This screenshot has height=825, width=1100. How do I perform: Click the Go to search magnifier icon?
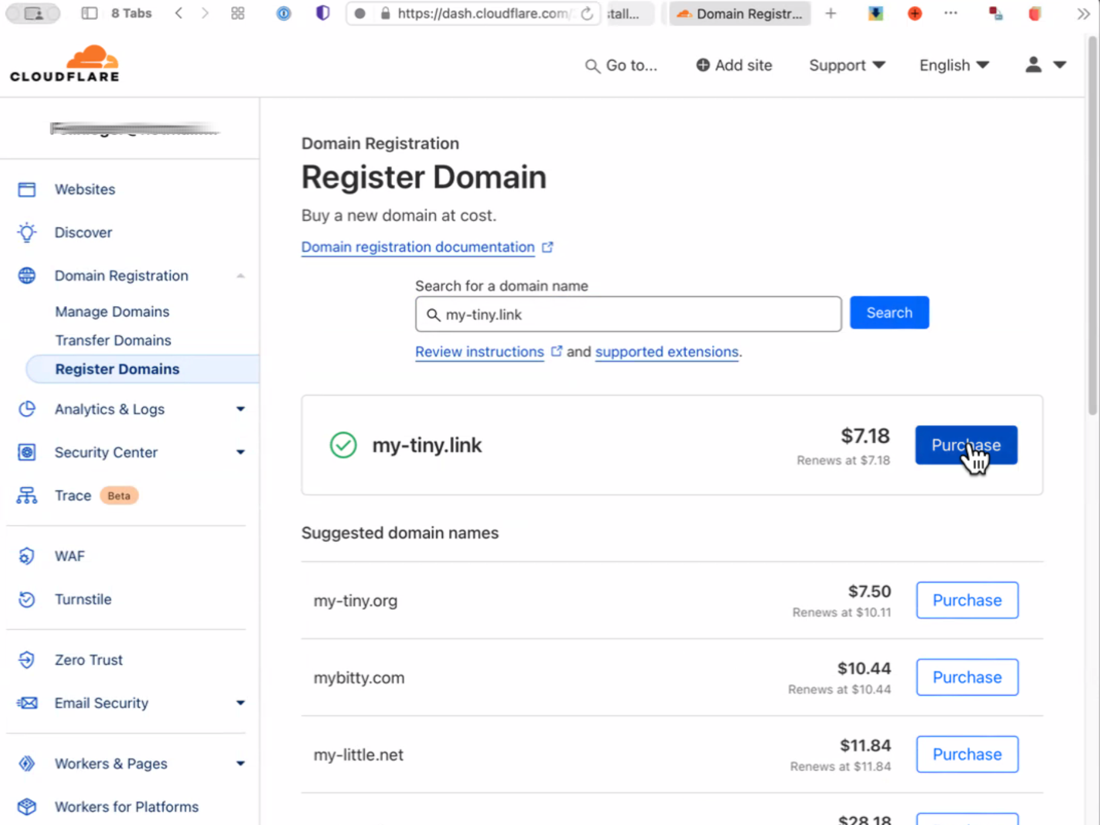pyautogui.click(x=592, y=66)
